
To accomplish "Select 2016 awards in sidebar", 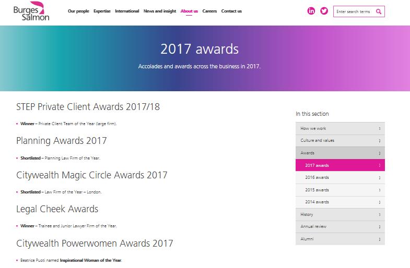I will coord(340,178).
